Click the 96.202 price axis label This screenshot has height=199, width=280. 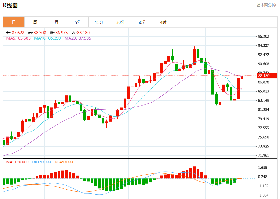tap(264, 36)
